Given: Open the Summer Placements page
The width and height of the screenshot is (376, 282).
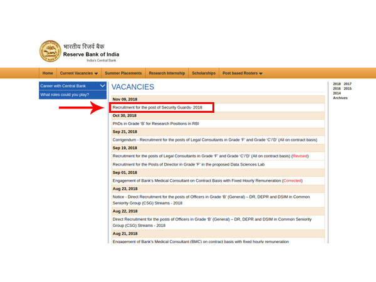Looking at the screenshot, I should click(x=123, y=73).
